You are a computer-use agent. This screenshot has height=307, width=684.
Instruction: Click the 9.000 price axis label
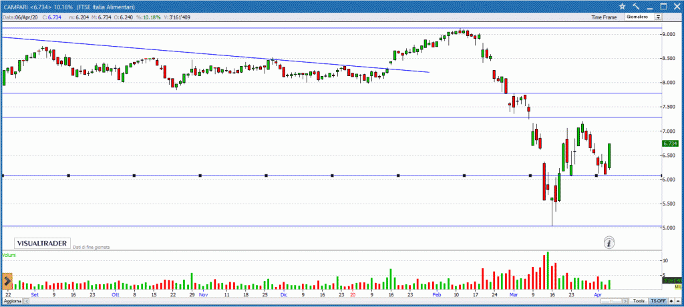[x=669, y=34]
